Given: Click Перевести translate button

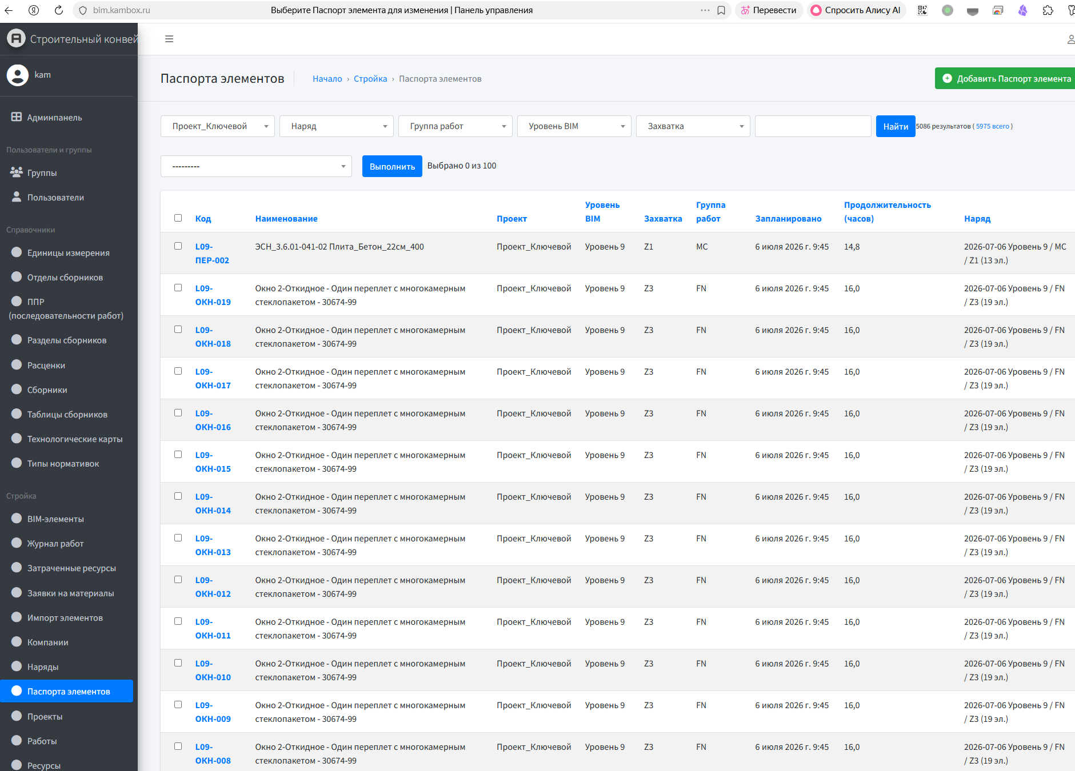Looking at the screenshot, I should pos(769,10).
